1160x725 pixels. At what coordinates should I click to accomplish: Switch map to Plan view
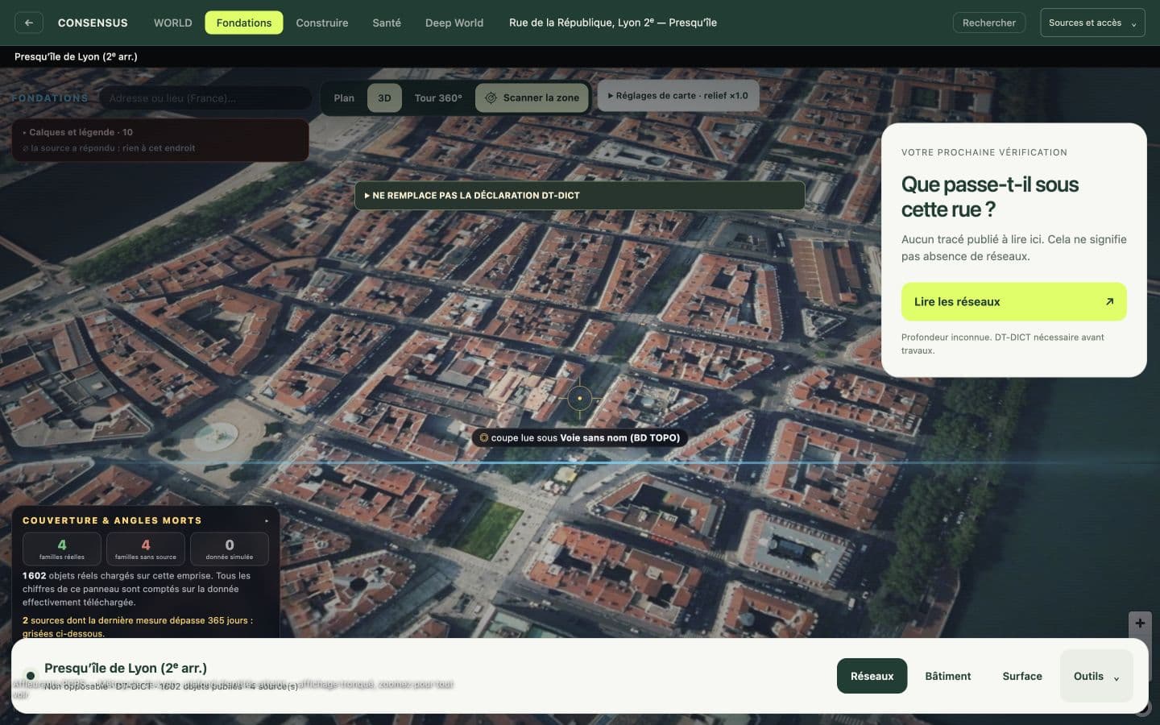(344, 97)
